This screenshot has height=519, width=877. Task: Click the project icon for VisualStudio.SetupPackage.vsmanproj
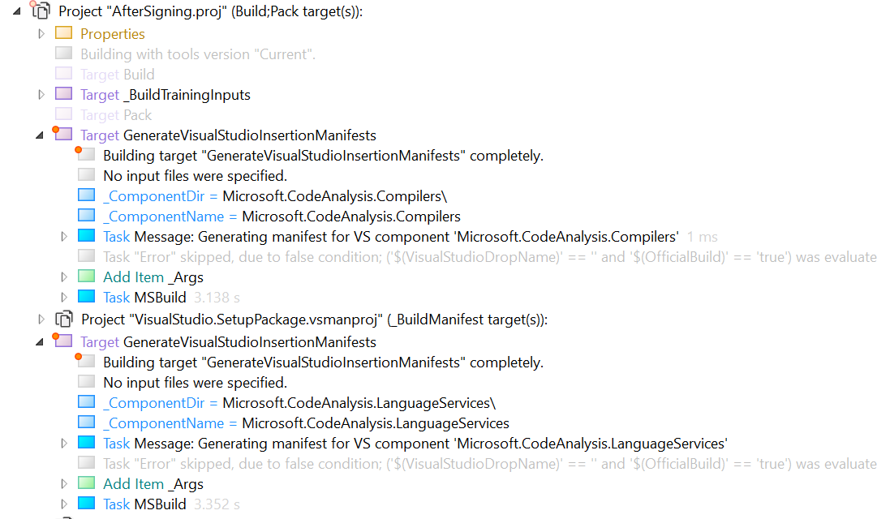pyautogui.click(x=63, y=319)
